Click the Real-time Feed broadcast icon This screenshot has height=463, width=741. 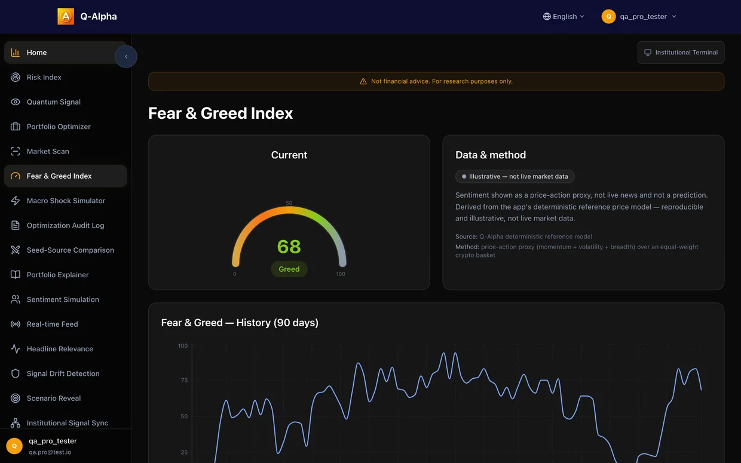click(x=16, y=324)
